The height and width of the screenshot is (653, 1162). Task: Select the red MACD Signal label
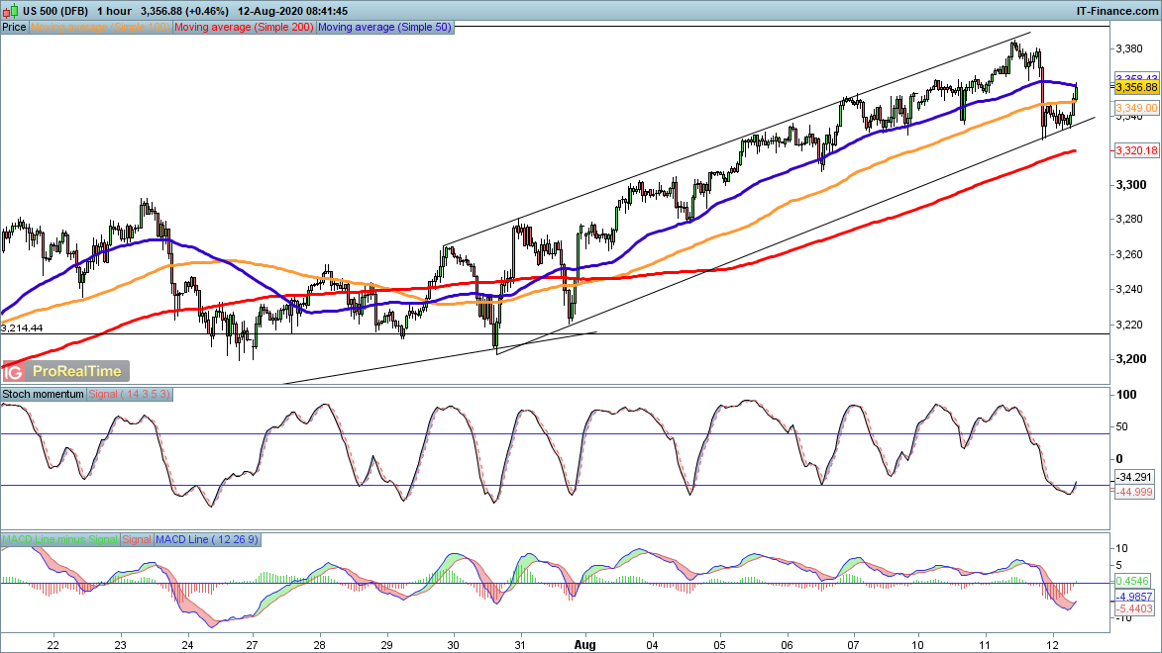coord(136,539)
